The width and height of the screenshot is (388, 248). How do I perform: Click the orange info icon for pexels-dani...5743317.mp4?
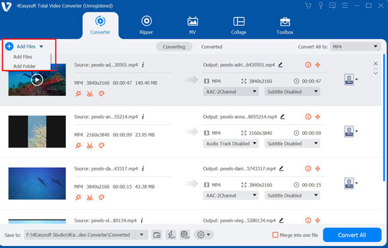(308, 169)
